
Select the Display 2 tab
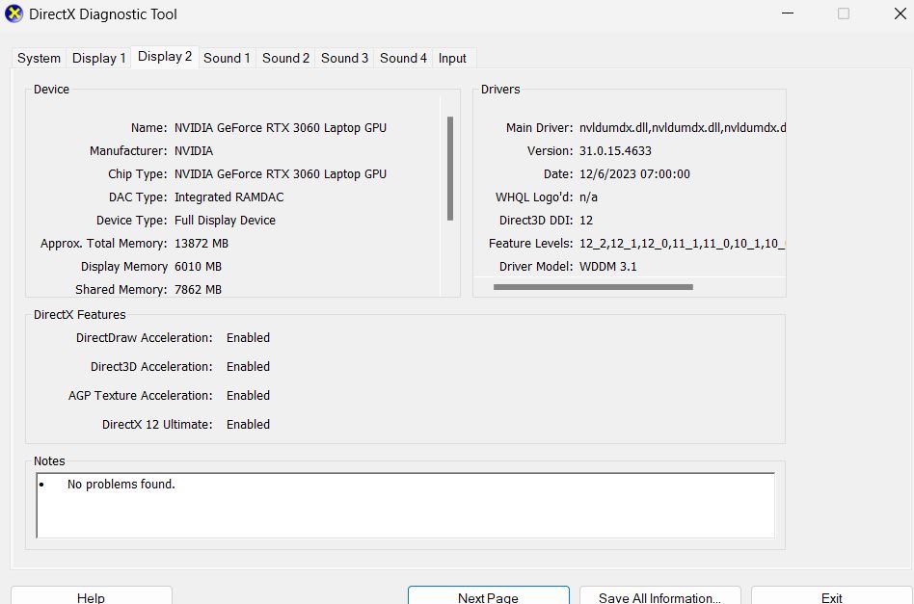click(165, 57)
